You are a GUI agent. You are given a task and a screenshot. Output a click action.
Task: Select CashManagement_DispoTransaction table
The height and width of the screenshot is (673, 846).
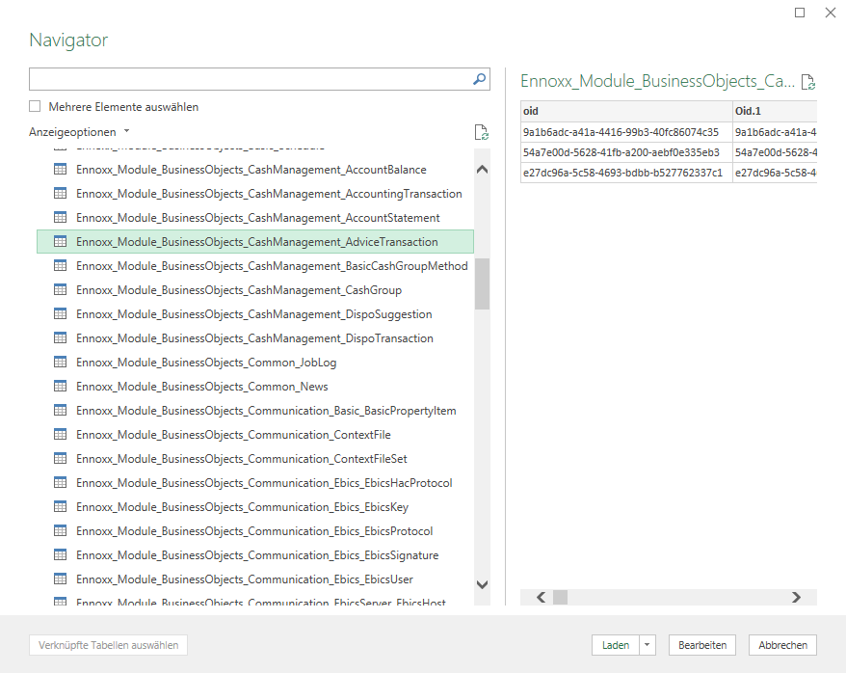point(254,338)
